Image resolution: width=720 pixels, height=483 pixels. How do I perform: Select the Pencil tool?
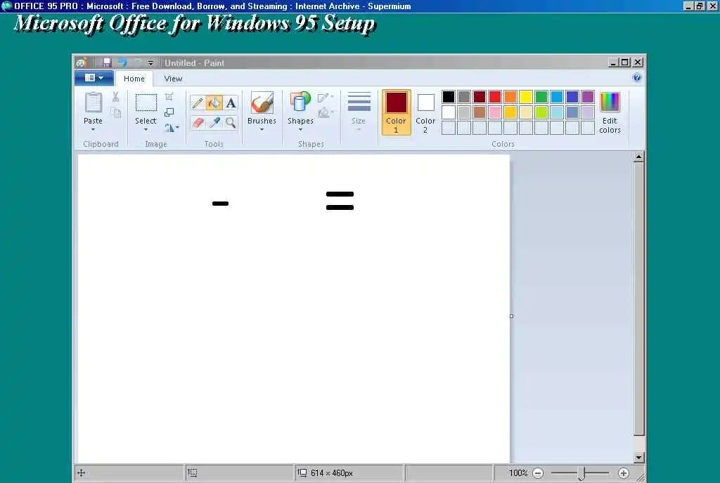(x=198, y=102)
